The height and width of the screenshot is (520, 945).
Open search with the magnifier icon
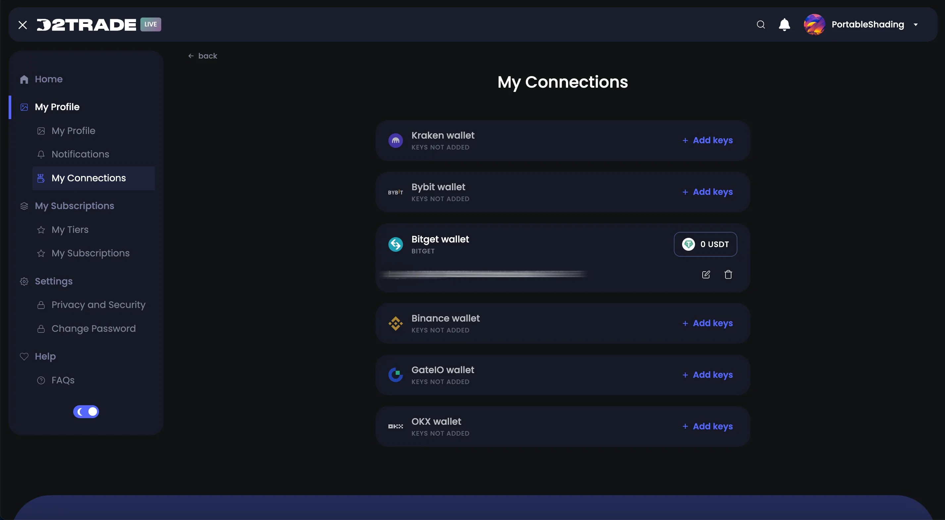(761, 24)
